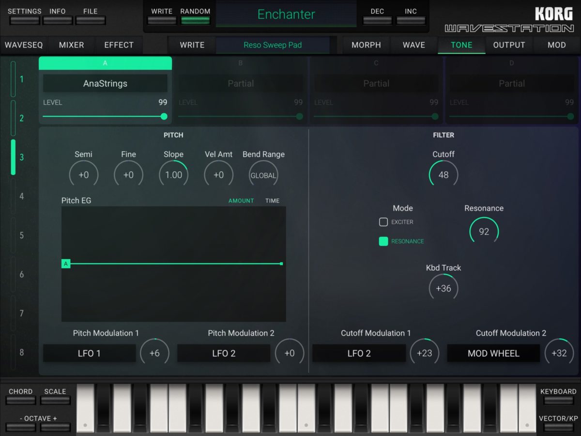Open the Partial wave selector under C
The height and width of the screenshot is (436, 581).
pos(376,83)
